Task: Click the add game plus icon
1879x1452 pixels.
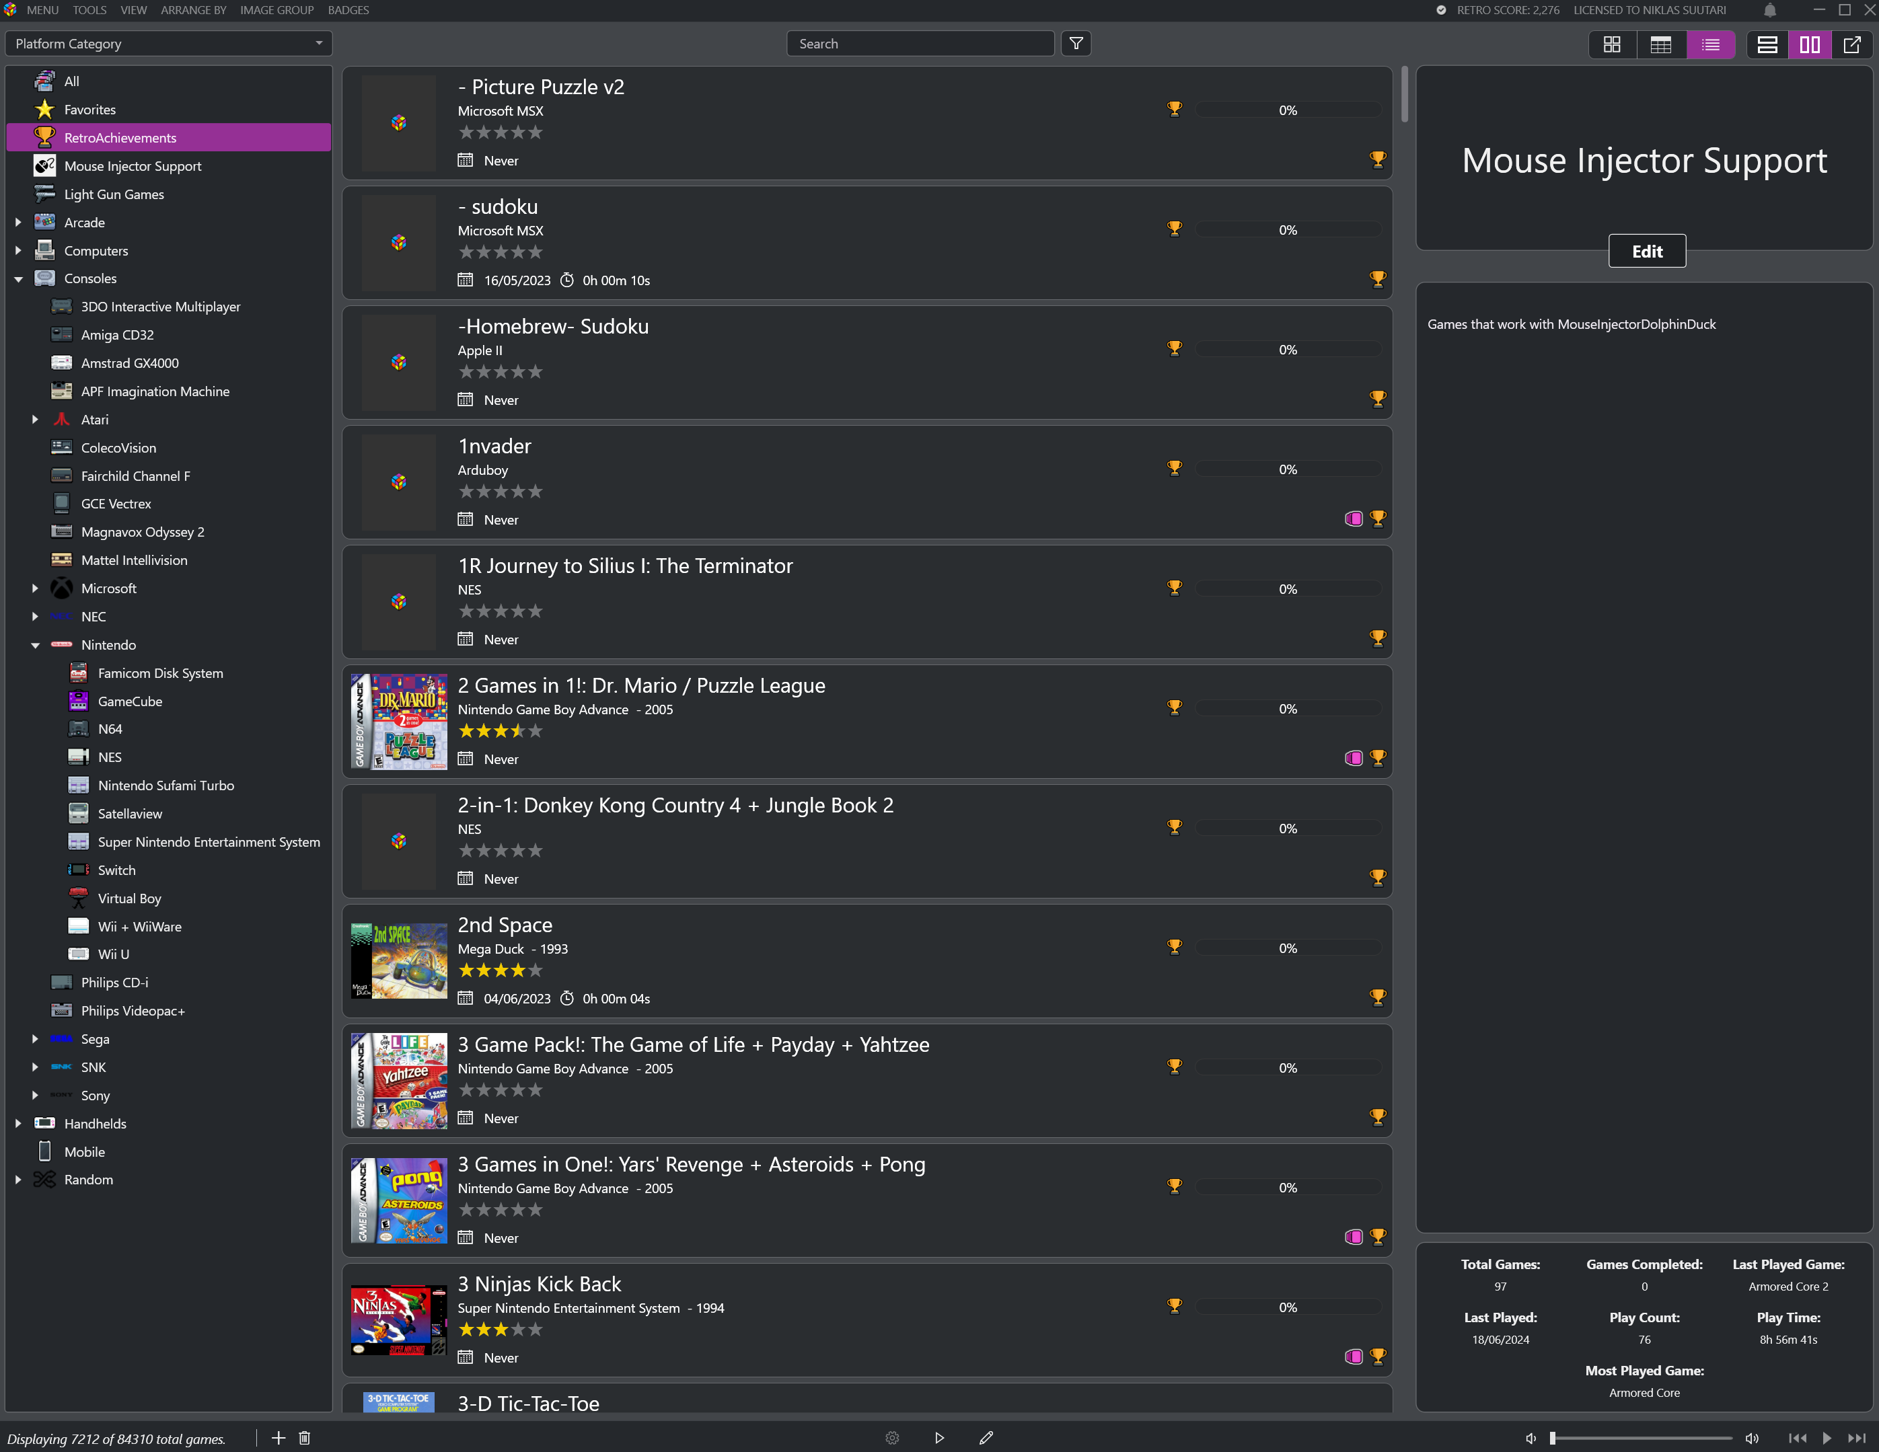Action: point(278,1437)
